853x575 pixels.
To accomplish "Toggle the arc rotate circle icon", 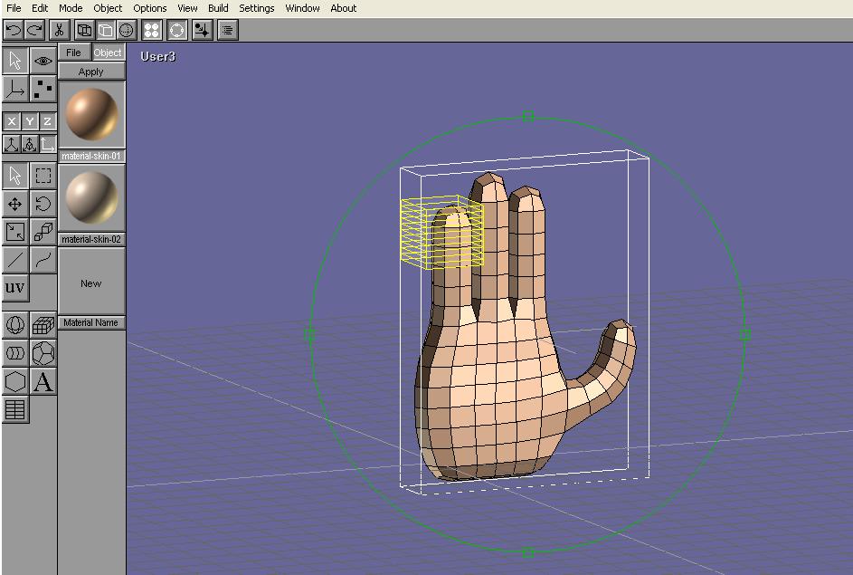I will pos(176,30).
